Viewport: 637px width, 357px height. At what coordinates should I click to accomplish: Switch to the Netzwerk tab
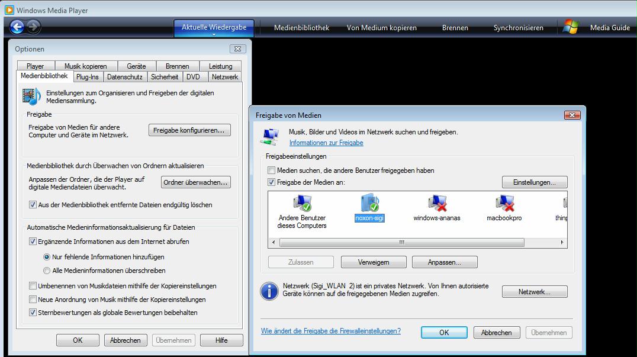225,77
